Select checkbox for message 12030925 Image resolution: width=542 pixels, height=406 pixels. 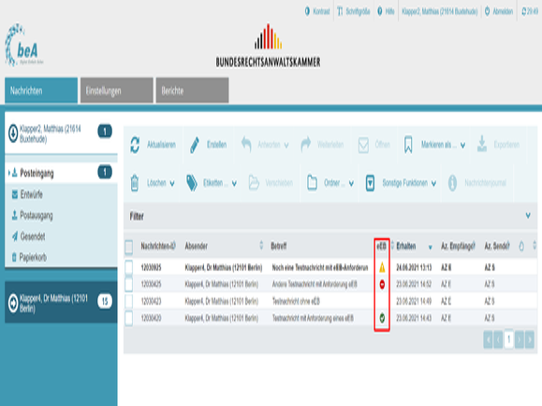[x=129, y=267]
